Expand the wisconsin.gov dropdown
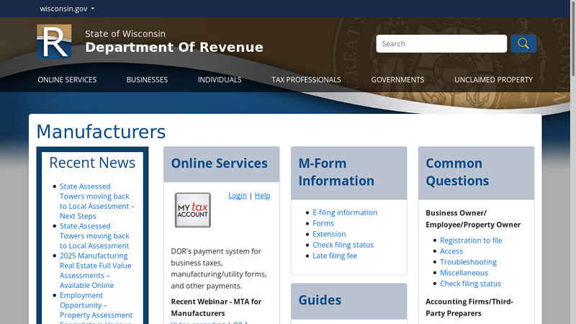Screen dimensions: 576x324 point(67,9)
